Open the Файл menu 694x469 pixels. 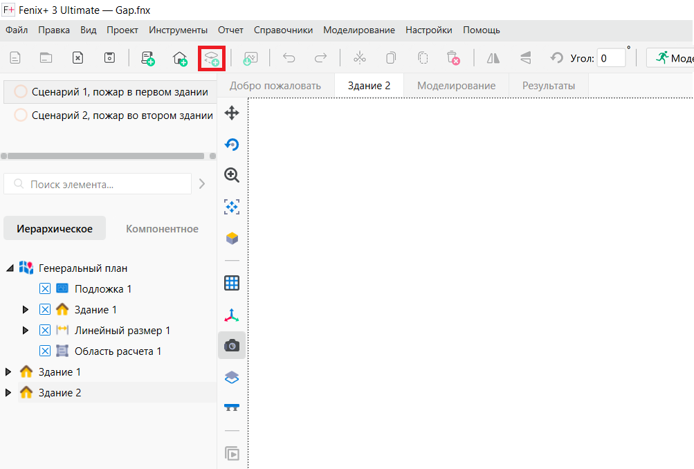pos(17,30)
